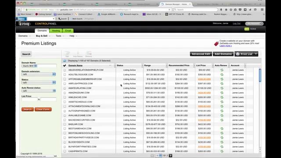Click the auto renew icon for BESTGAMEHACK.COM
The height and width of the screenshot is (158, 281).
pyautogui.click(x=222, y=129)
